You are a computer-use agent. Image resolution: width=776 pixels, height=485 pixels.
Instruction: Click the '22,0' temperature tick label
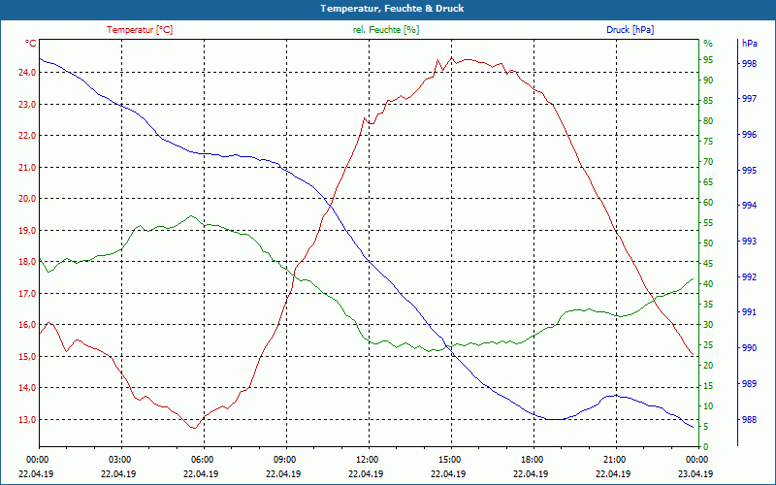click(x=28, y=136)
